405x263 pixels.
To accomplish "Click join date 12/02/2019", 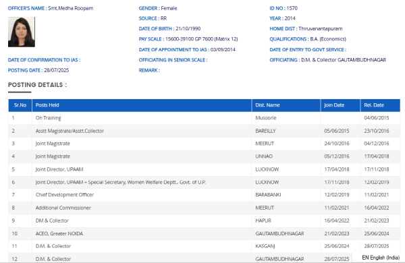I will (337, 195).
